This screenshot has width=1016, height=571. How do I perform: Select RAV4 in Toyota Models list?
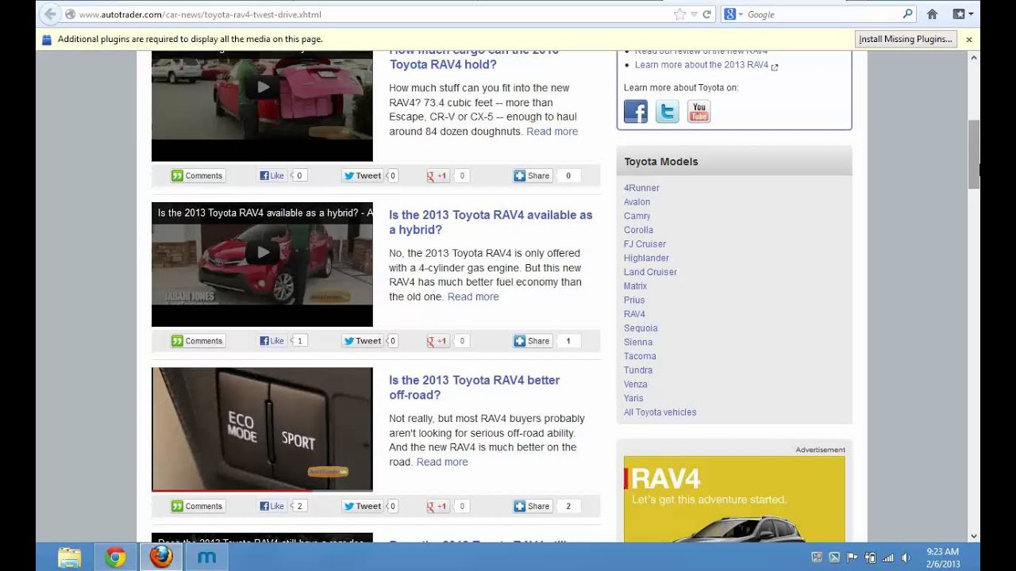pos(634,314)
